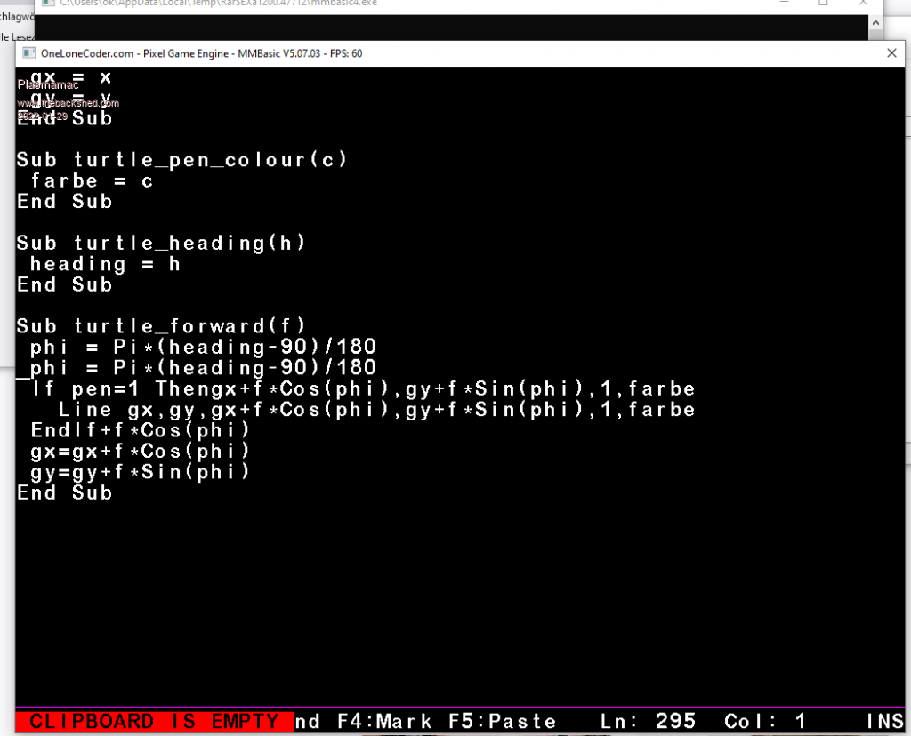Maximize the background mmbasic4.exe console window
Screen dimensions: 911x736
pyautogui.click(x=823, y=4)
